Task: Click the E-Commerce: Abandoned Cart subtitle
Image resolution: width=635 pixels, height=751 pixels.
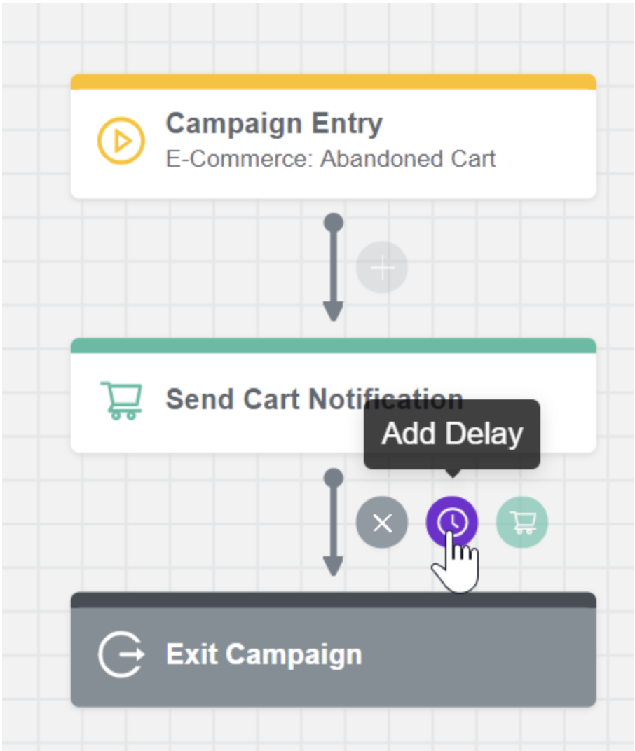Action: pyautogui.click(x=330, y=158)
